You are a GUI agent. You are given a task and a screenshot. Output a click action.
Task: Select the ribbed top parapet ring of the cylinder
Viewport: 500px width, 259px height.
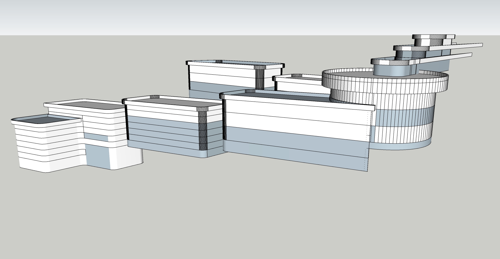[x=386, y=84]
